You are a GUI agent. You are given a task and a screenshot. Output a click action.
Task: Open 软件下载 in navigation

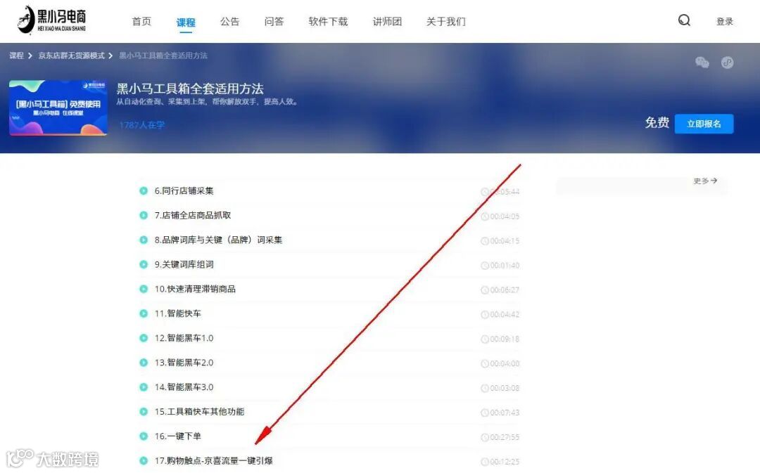pos(328,21)
